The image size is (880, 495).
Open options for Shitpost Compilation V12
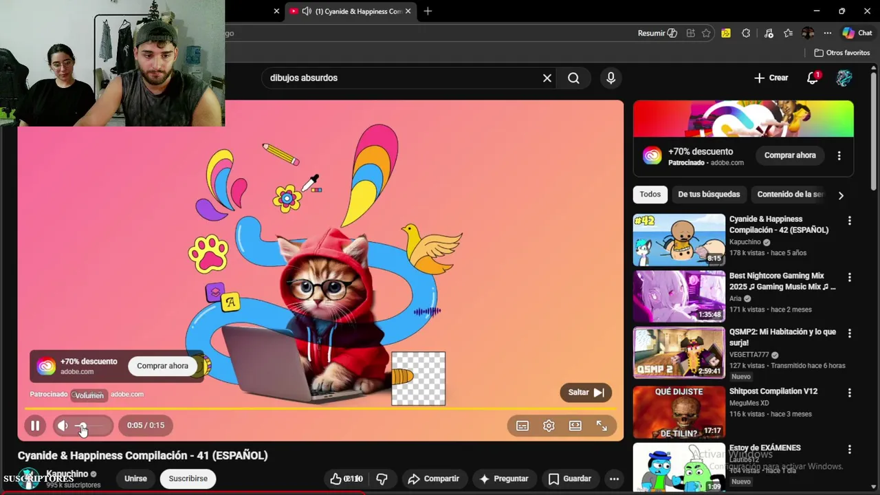(849, 393)
